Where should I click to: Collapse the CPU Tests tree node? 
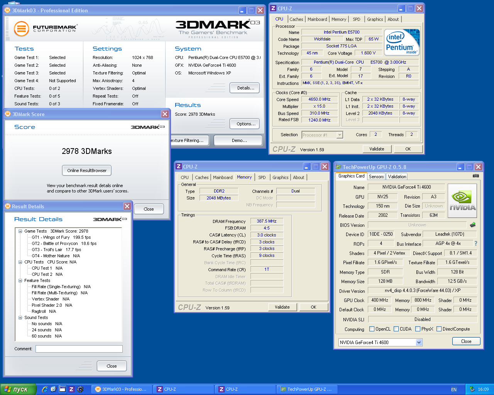tap(20, 262)
